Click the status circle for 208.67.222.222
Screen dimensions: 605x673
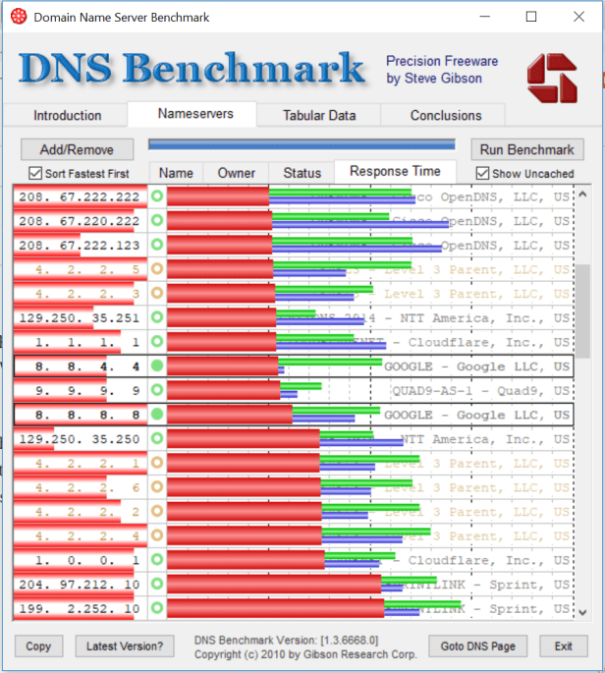[157, 196]
